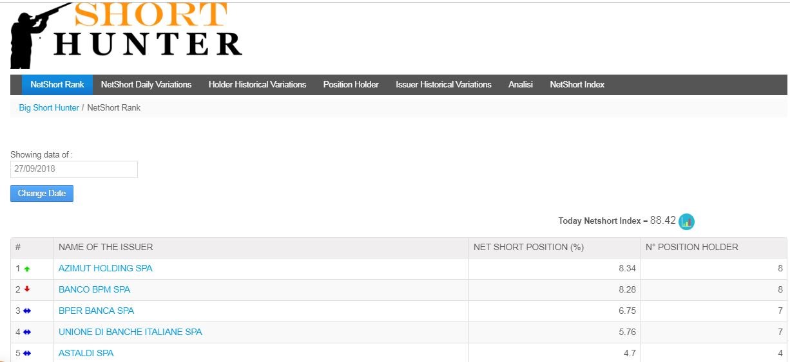Screen dimensions: 790x362
Task: Open AZIMUT HOLDING SPA issuer link
Action: [106, 269]
